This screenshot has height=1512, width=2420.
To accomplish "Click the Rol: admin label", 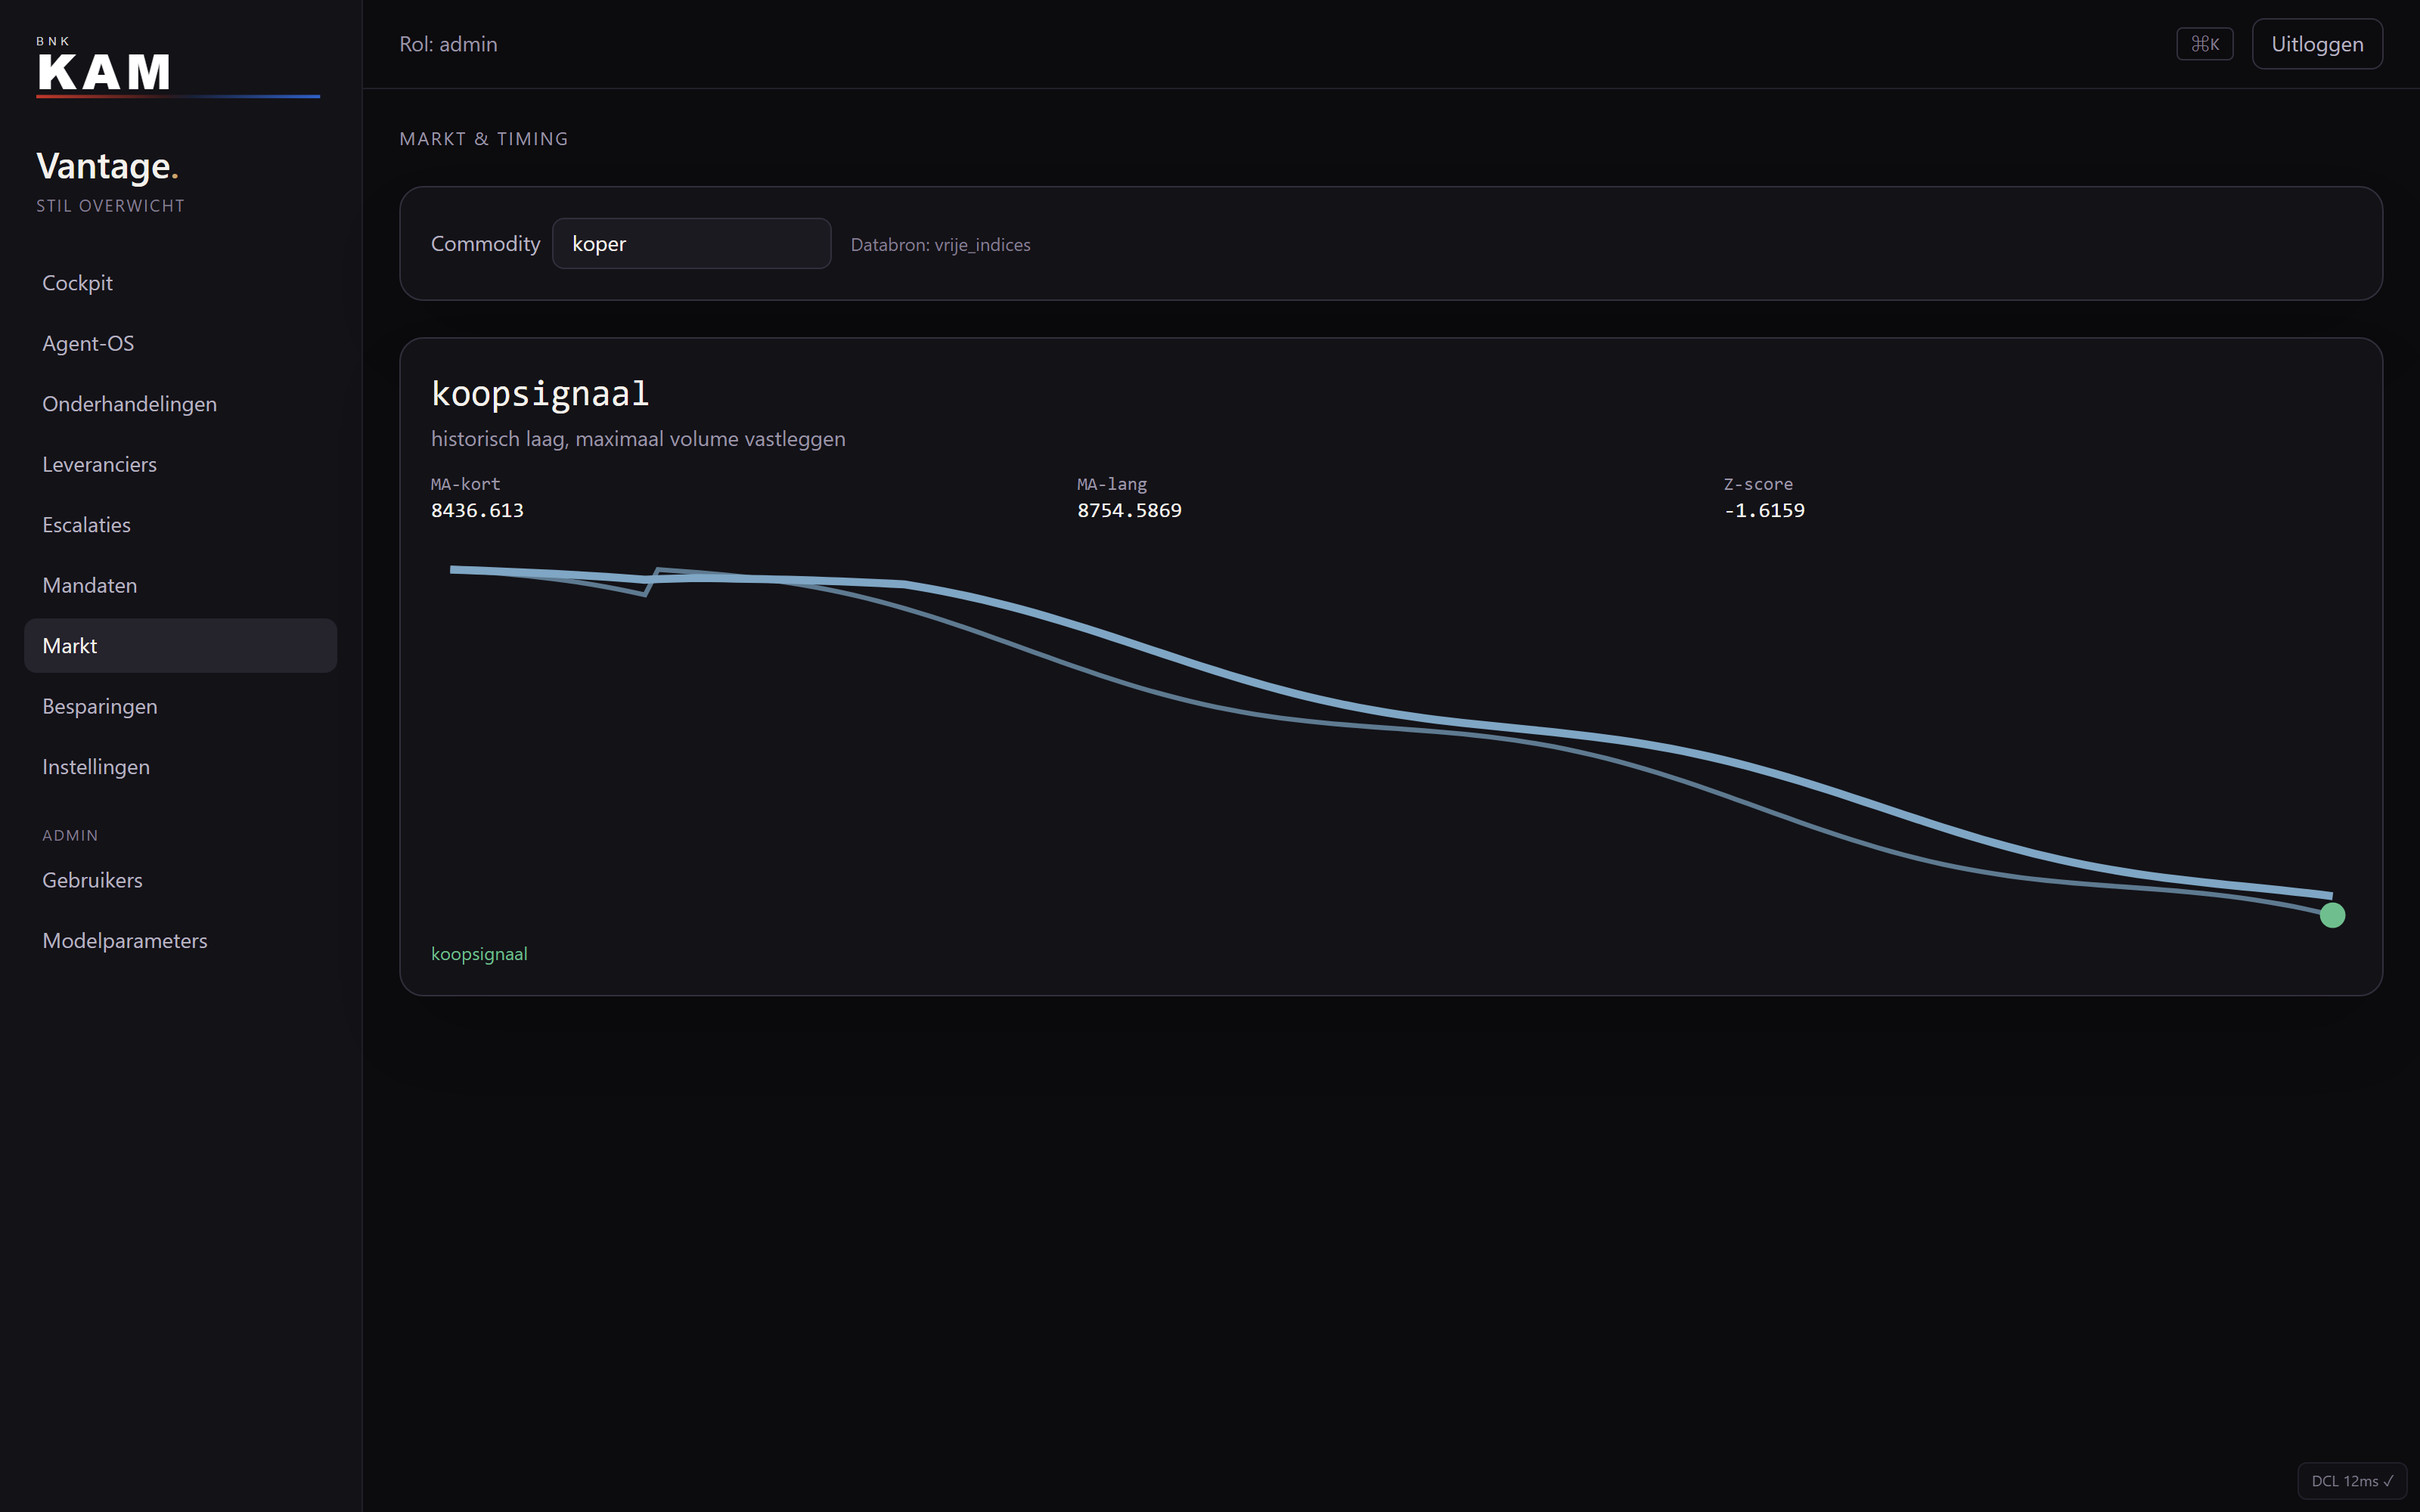I will (448, 44).
